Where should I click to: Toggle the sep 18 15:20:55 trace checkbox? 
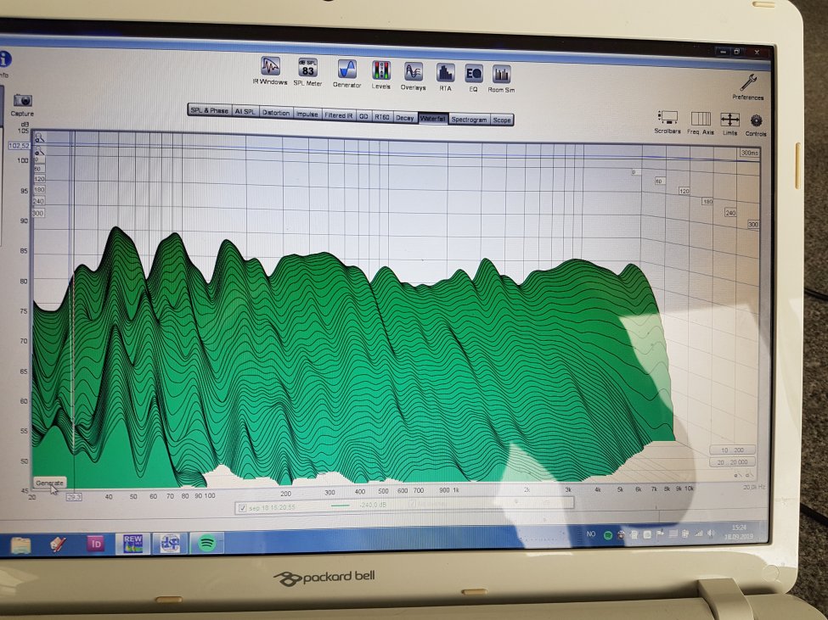tap(242, 508)
